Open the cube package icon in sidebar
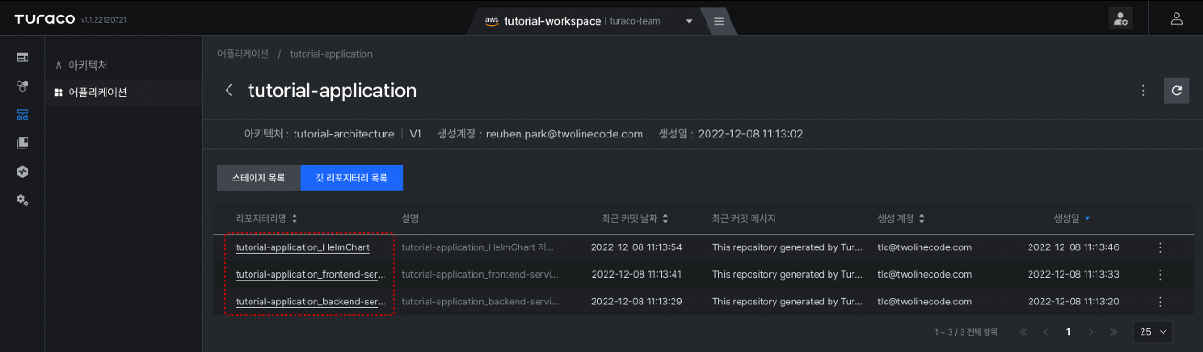 click(22, 171)
